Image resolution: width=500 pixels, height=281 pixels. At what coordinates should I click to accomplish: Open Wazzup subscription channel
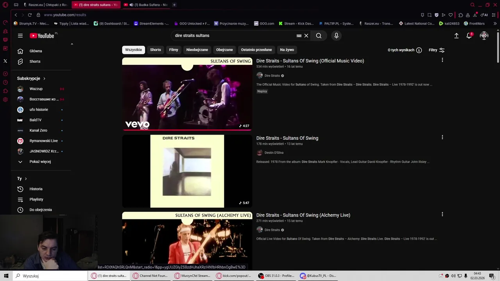pyautogui.click(x=41, y=89)
